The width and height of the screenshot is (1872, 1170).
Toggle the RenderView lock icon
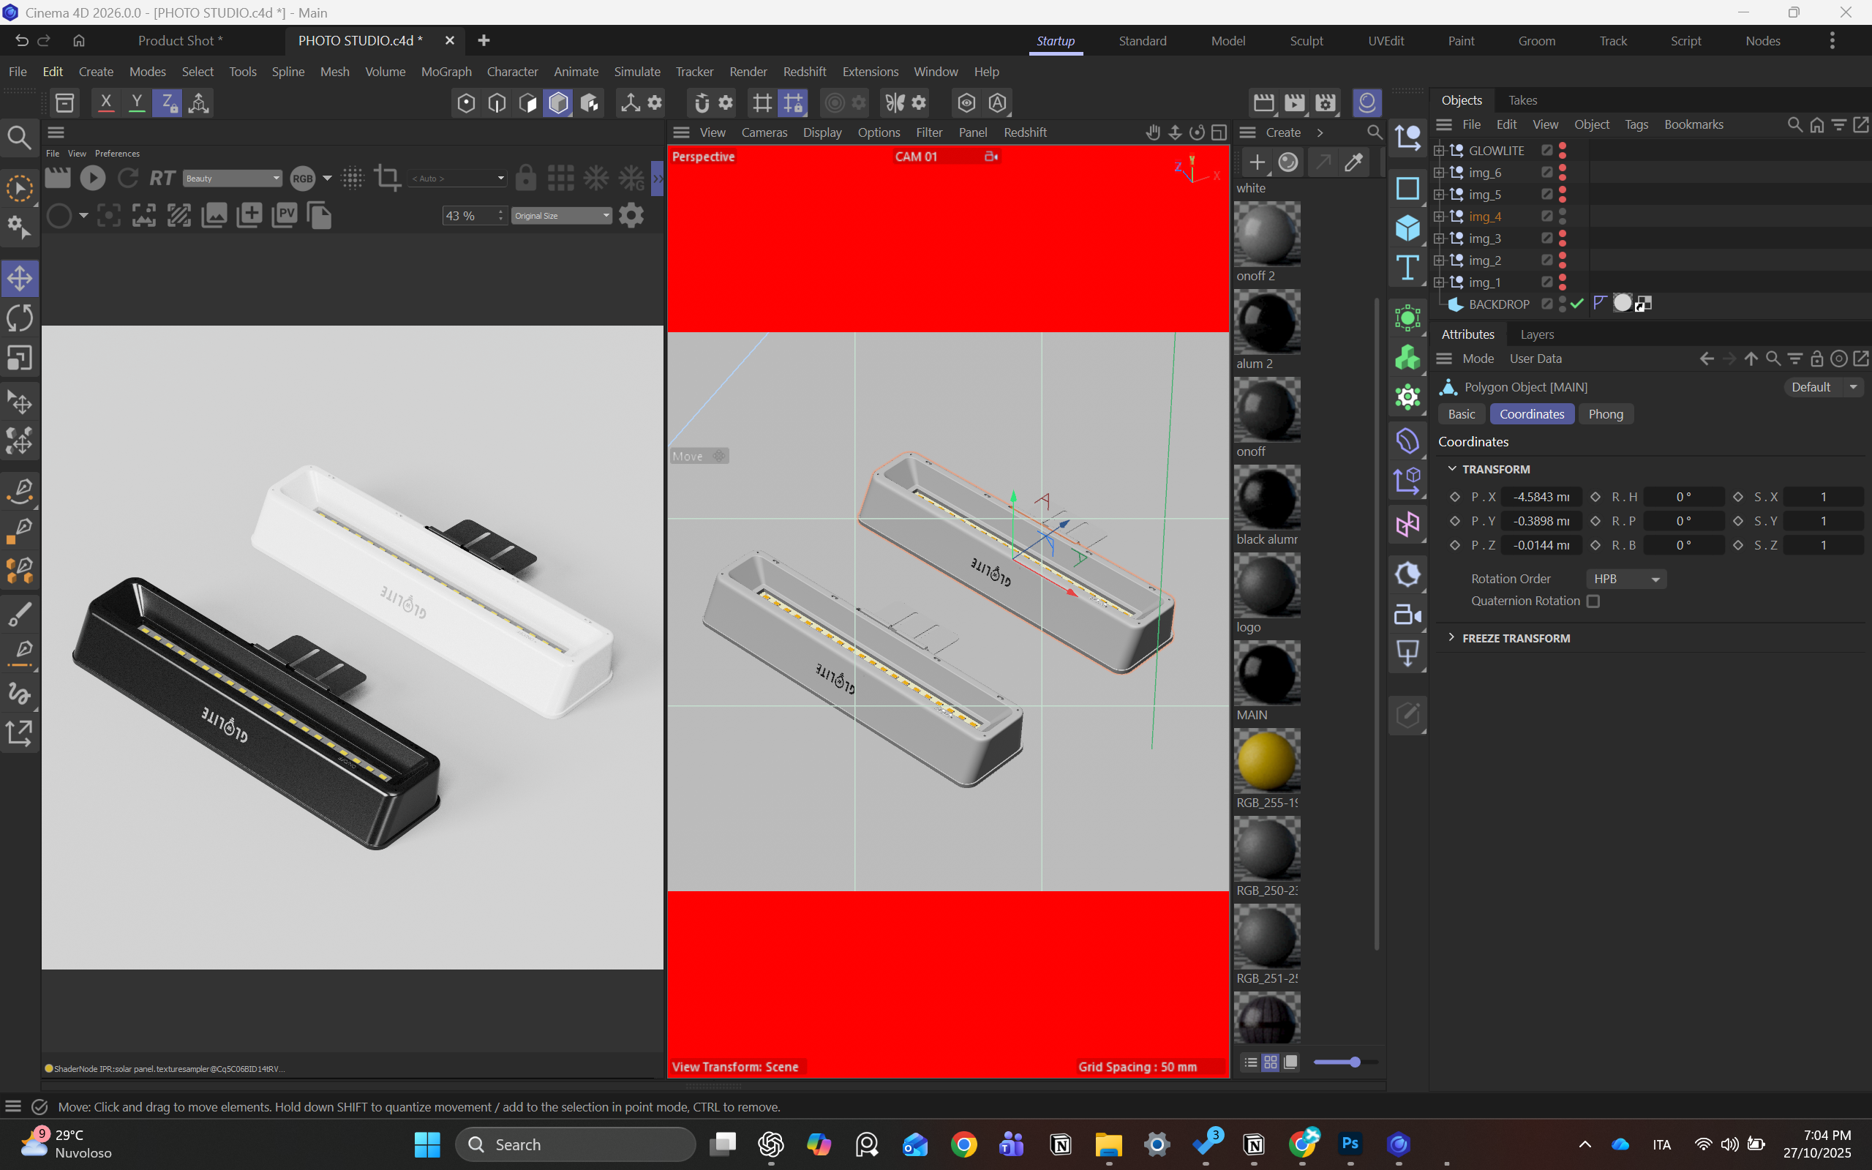(525, 179)
